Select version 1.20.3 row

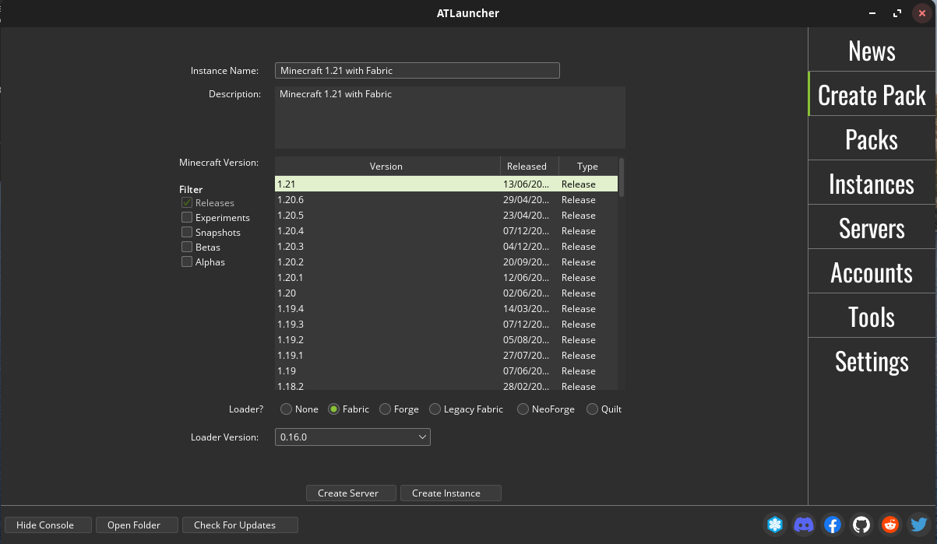click(446, 246)
